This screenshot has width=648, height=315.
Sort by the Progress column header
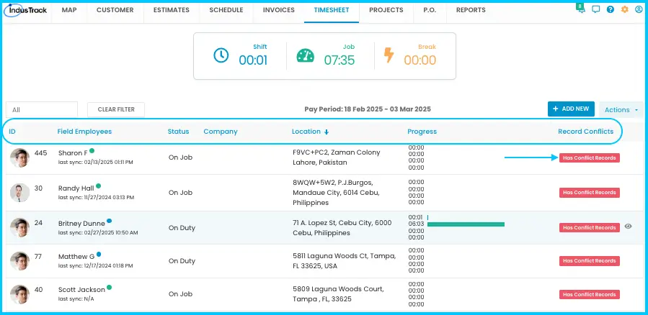[x=422, y=132]
